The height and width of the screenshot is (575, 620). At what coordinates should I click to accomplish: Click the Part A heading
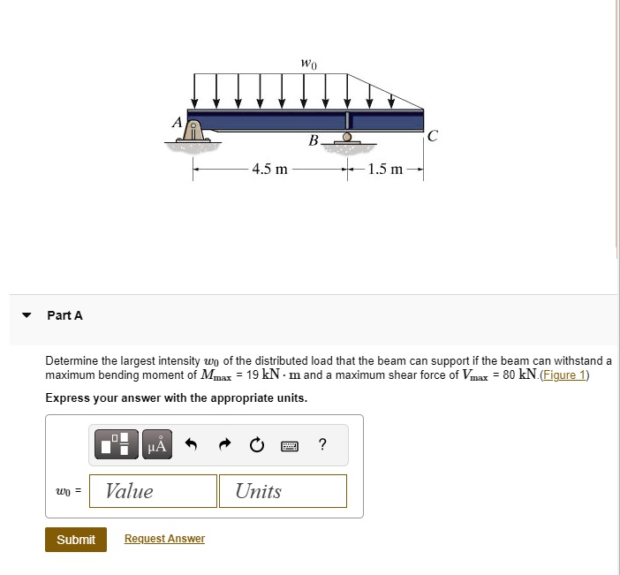(64, 315)
